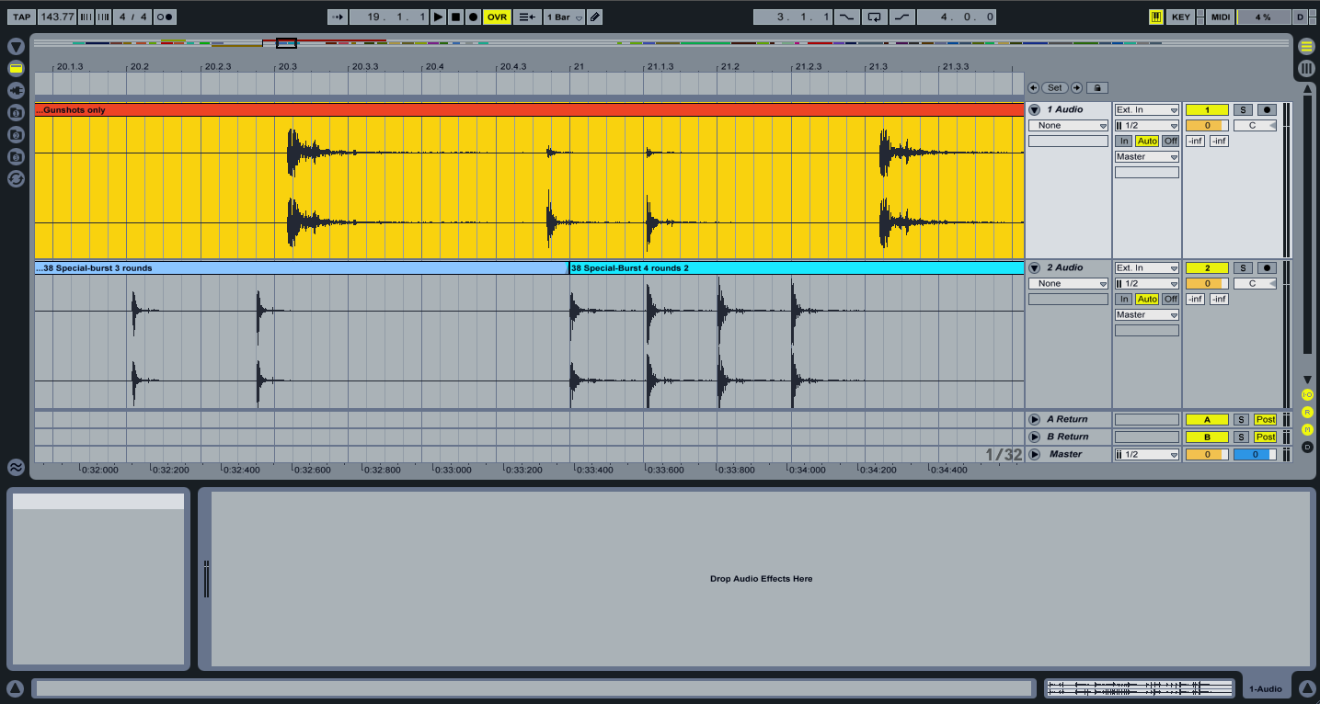The image size is (1320, 704).
Task: Set 1 Audio monitor to In
Action: pos(1124,141)
